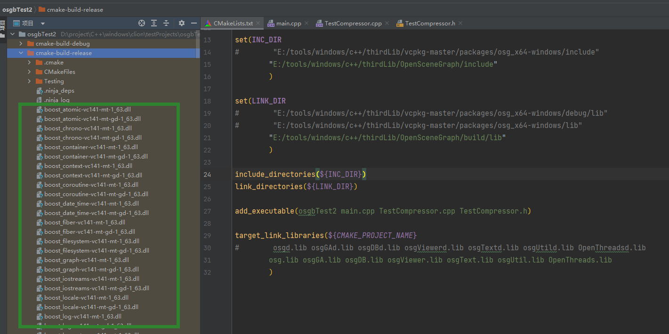Click the locate/select opened file icon
This screenshot has width=669, height=334.
pos(141,23)
